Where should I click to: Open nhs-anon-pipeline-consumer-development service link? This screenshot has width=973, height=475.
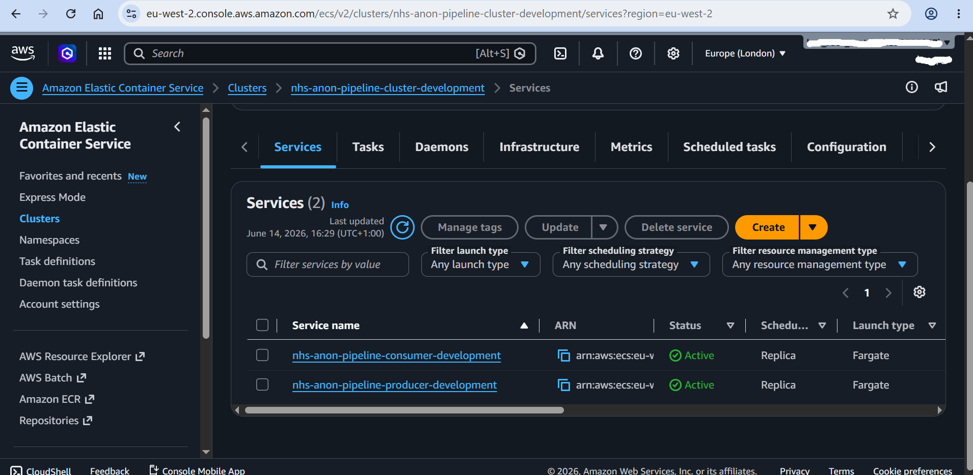[396, 355]
